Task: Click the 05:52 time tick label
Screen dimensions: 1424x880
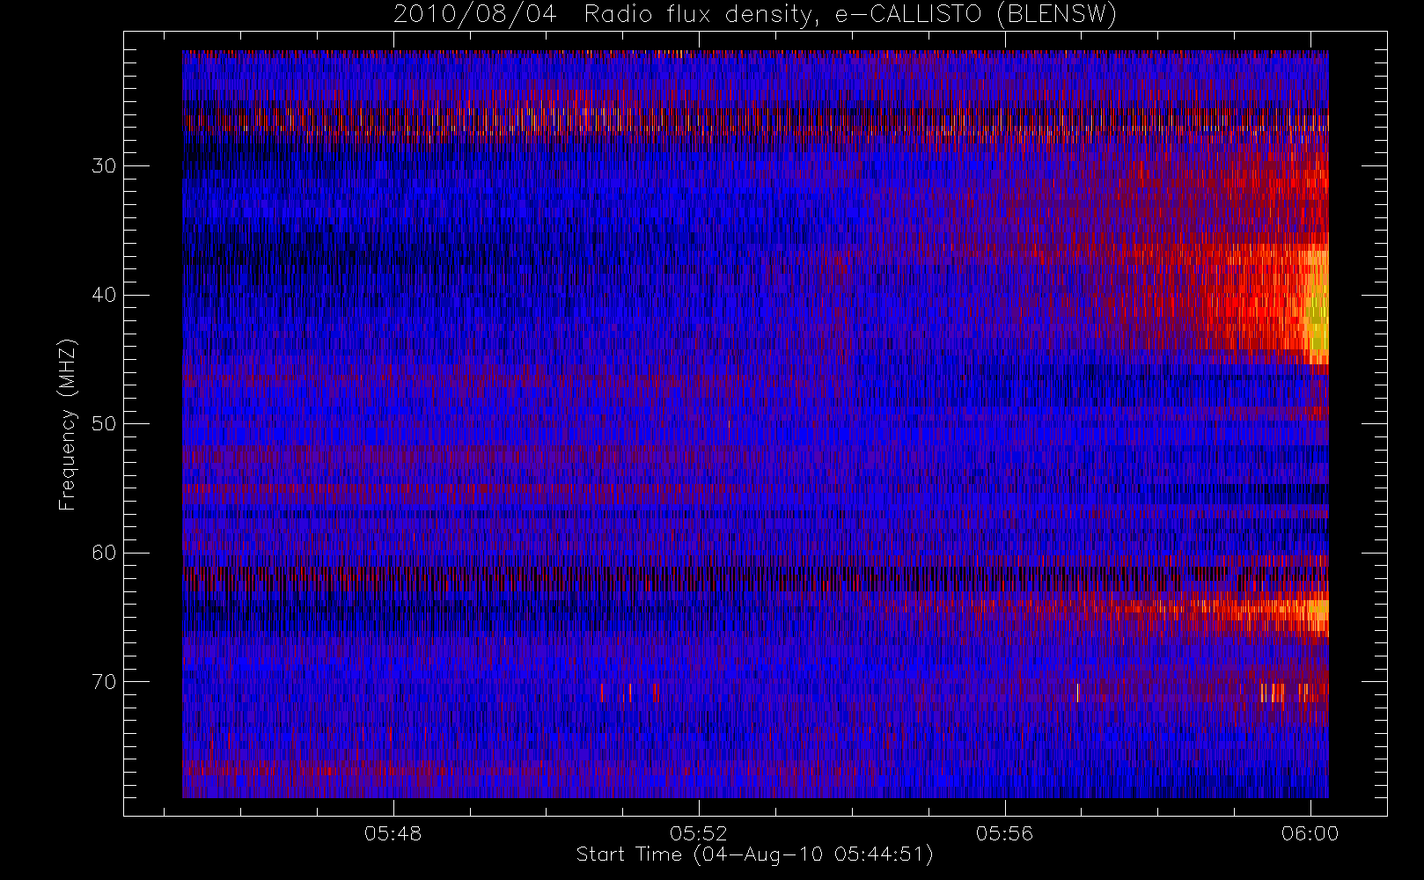Action: click(698, 833)
